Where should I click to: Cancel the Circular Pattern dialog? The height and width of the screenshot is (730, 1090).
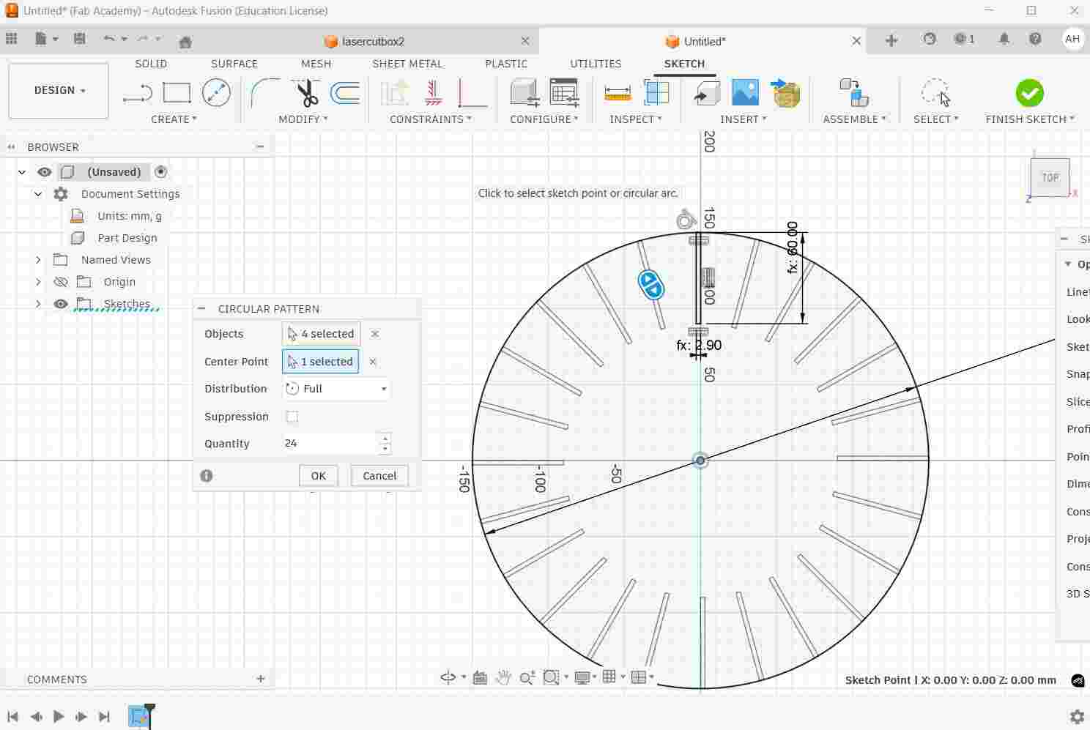click(x=379, y=476)
